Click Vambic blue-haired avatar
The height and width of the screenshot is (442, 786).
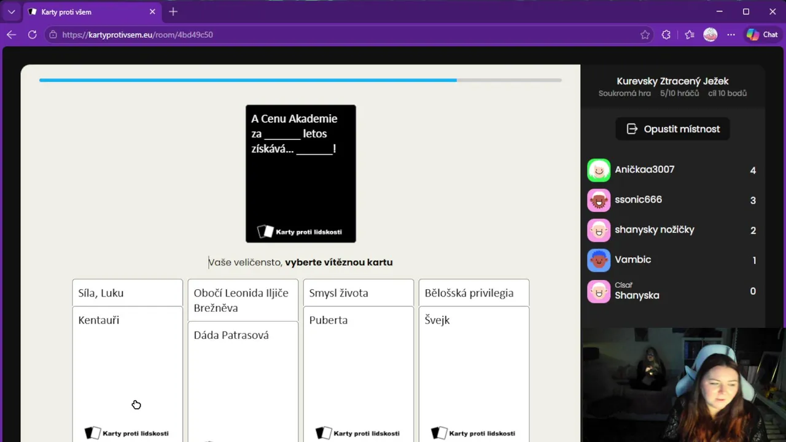599,260
